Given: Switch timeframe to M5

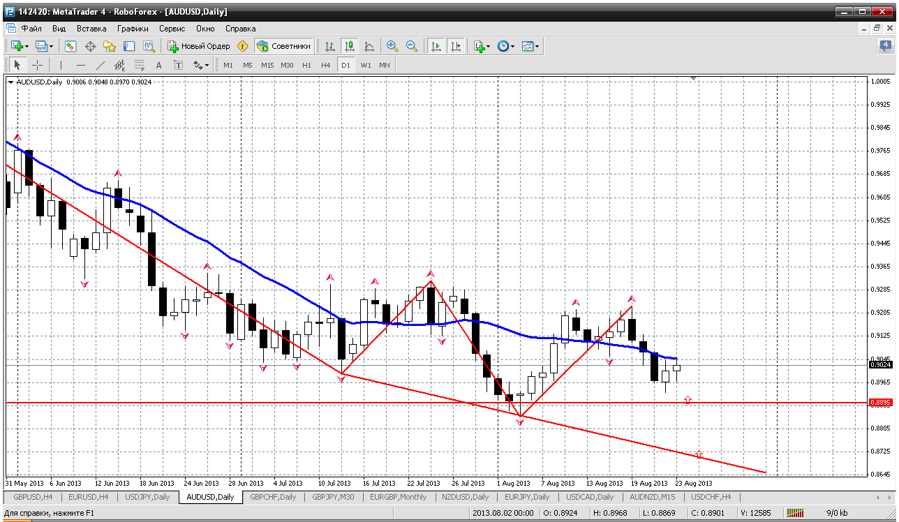Looking at the screenshot, I should [248, 65].
